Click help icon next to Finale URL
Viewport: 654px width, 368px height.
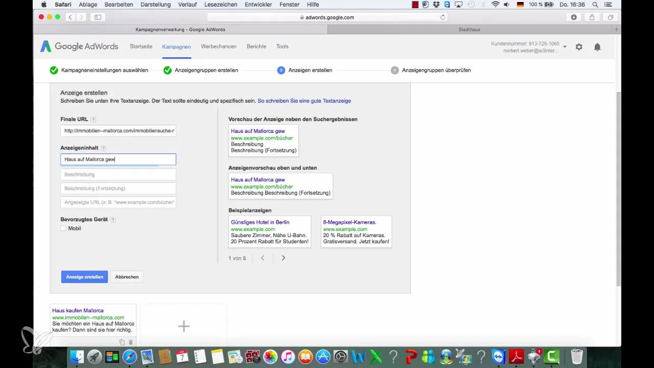94,120
